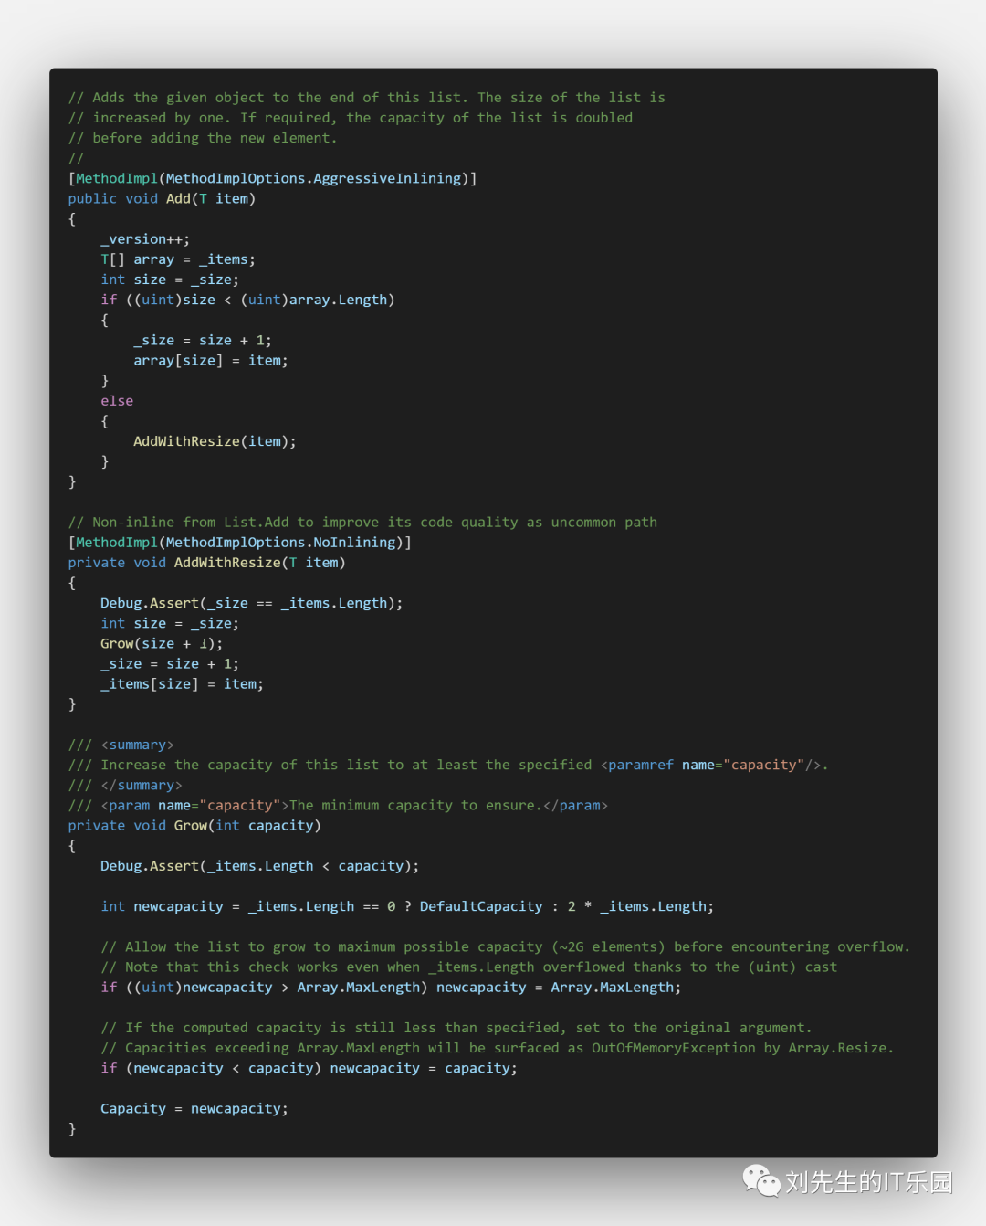The height and width of the screenshot is (1226, 986).
Task: Click the Grow(size + 1) call line
Action: tap(161, 643)
